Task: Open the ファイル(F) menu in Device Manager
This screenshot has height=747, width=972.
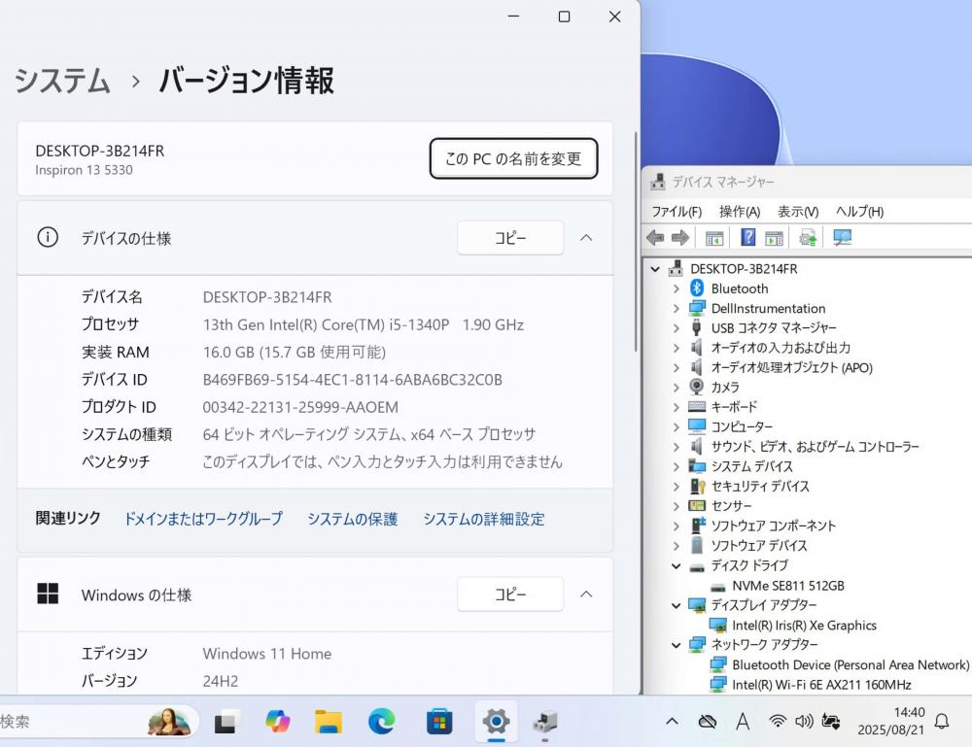Action: [x=677, y=212]
